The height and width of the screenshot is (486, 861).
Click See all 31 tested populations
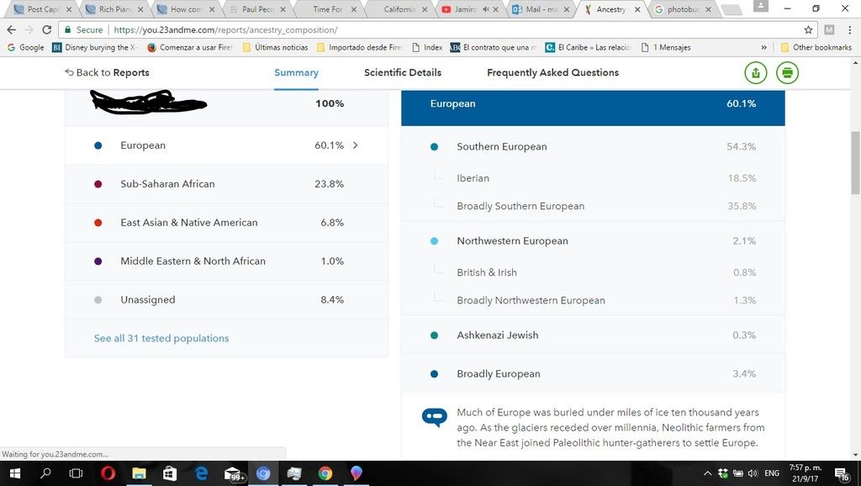tap(161, 338)
